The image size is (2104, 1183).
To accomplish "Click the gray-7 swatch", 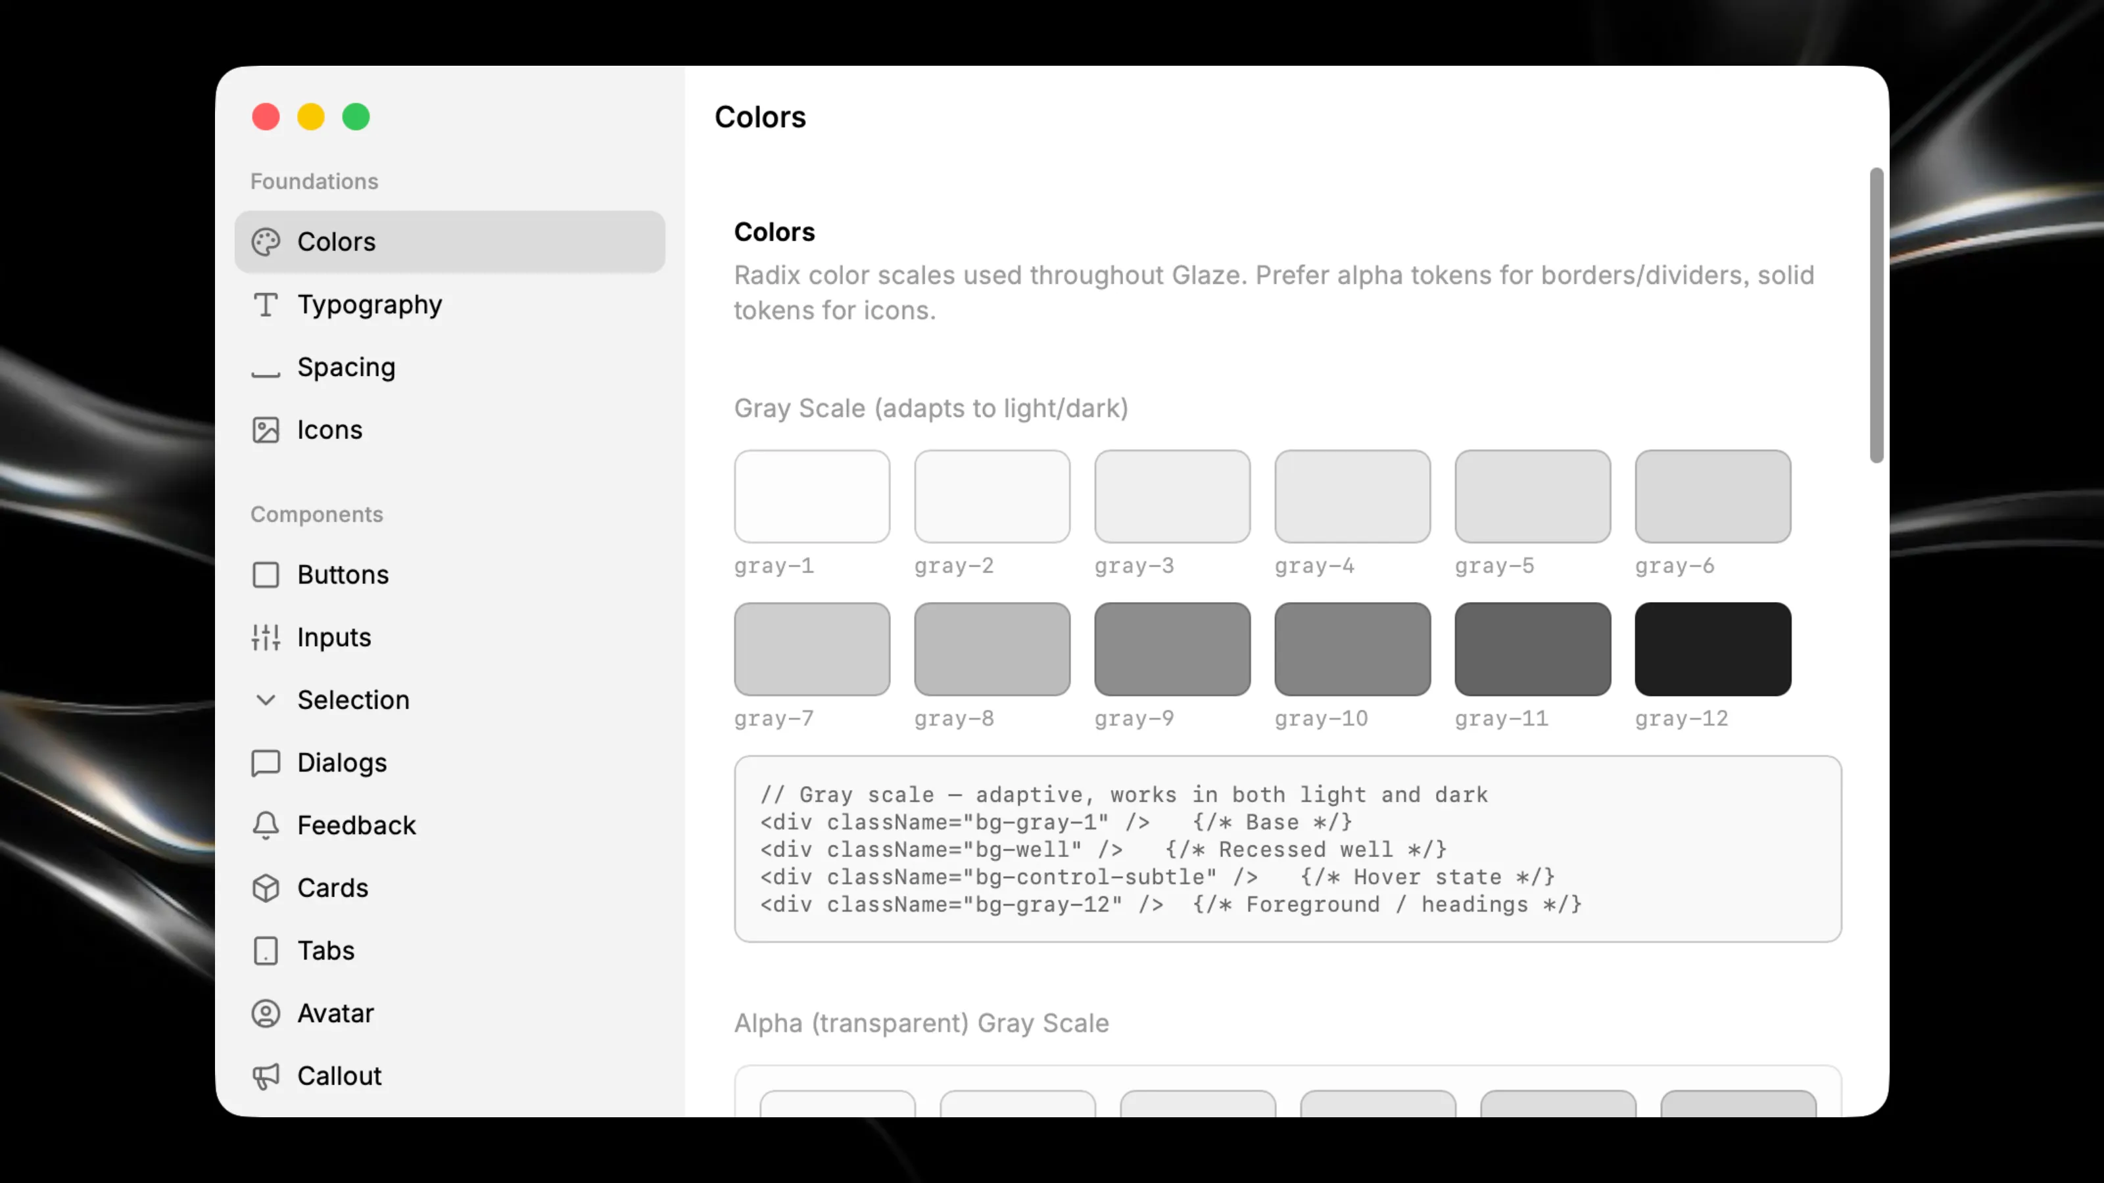I will click(812, 649).
